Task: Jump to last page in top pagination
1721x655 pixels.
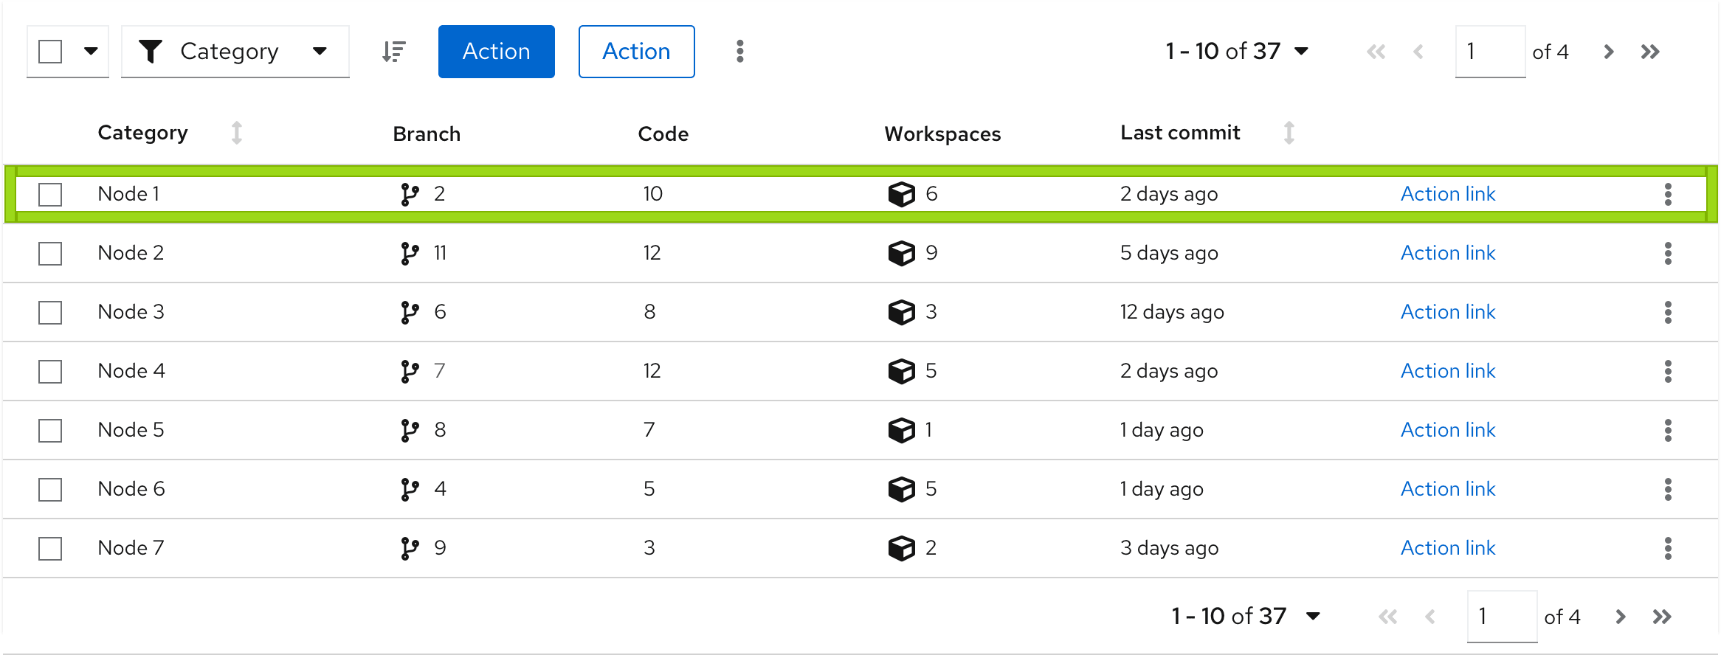Action: [1650, 52]
